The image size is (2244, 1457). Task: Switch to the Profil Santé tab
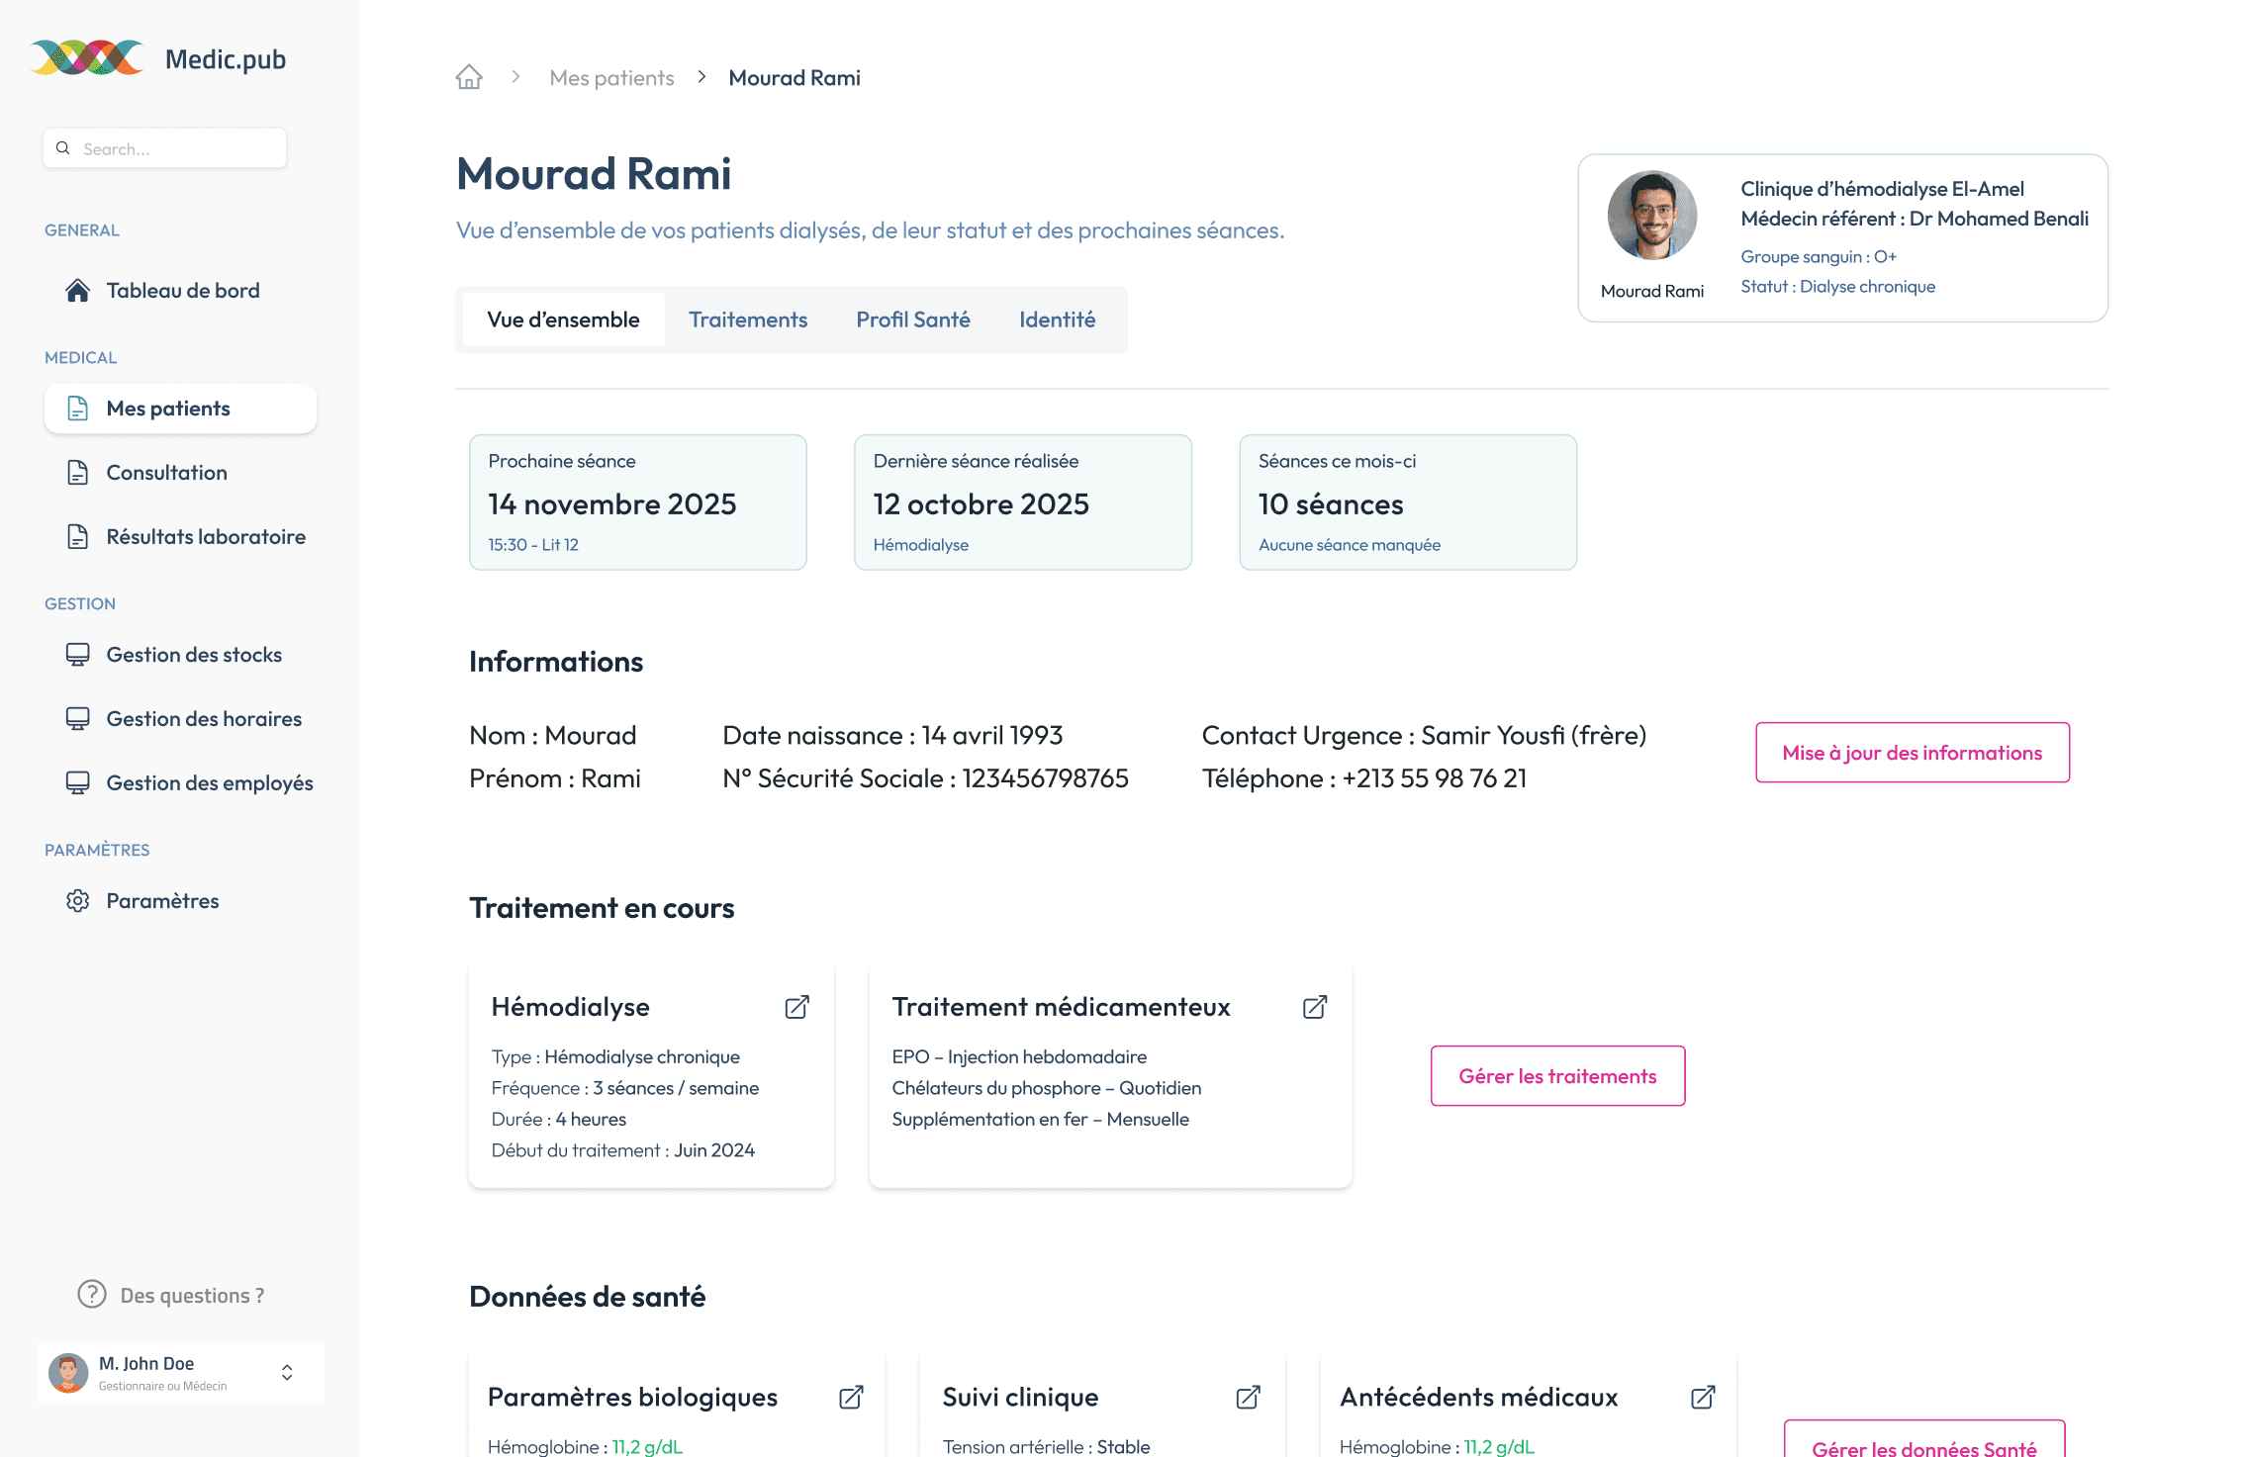pos(913,319)
